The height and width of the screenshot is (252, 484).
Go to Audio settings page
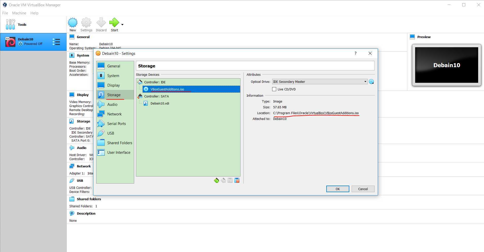click(x=115, y=104)
